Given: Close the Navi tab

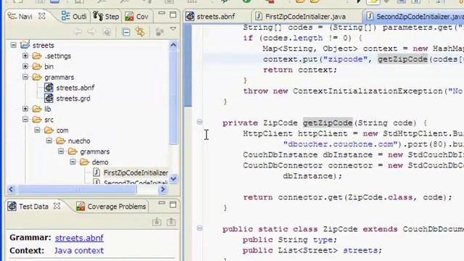Looking at the screenshot, I should (x=42, y=16).
